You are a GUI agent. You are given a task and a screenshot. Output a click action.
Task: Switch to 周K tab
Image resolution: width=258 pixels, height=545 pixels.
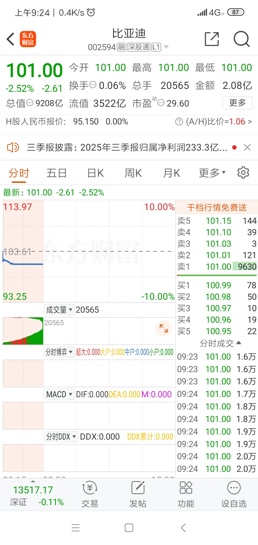pos(133,173)
